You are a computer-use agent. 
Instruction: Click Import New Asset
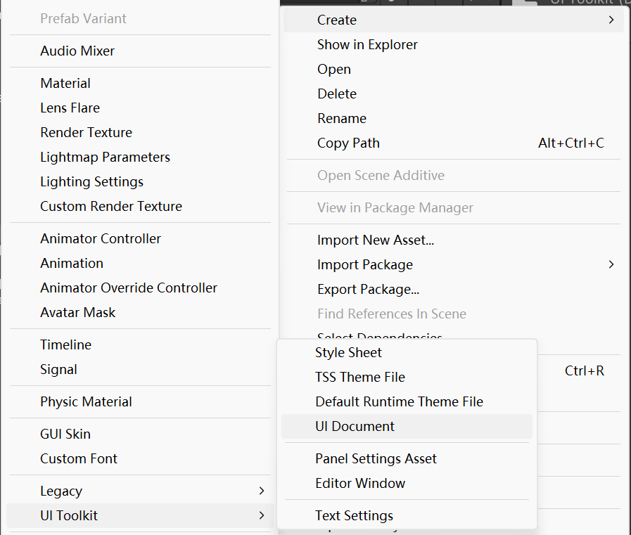375,240
